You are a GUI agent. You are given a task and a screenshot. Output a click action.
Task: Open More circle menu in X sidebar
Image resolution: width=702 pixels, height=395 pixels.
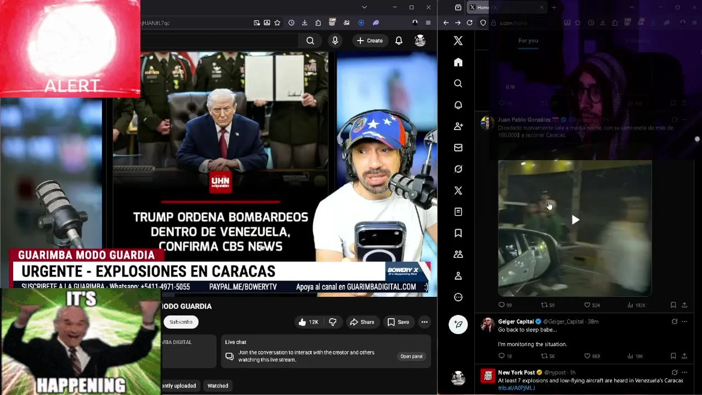click(x=458, y=297)
